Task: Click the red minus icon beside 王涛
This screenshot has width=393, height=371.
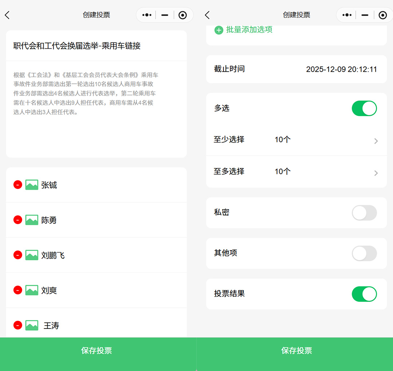Action: pos(18,325)
